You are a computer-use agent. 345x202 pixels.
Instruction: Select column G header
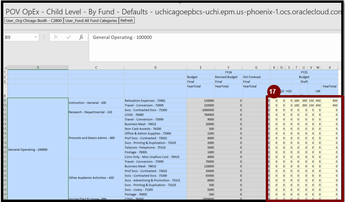pyautogui.click(x=256, y=67)
